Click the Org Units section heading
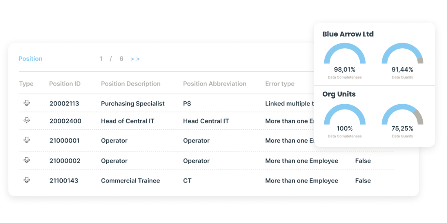 coord(339,94)
